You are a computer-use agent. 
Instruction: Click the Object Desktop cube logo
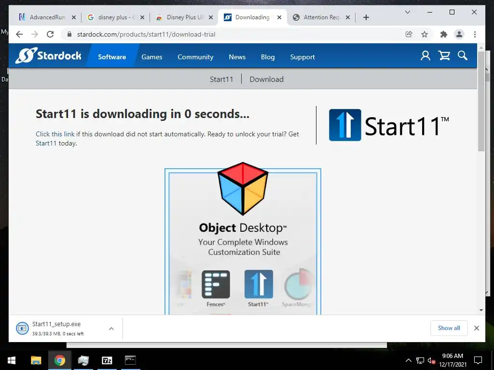coord(243,188)
